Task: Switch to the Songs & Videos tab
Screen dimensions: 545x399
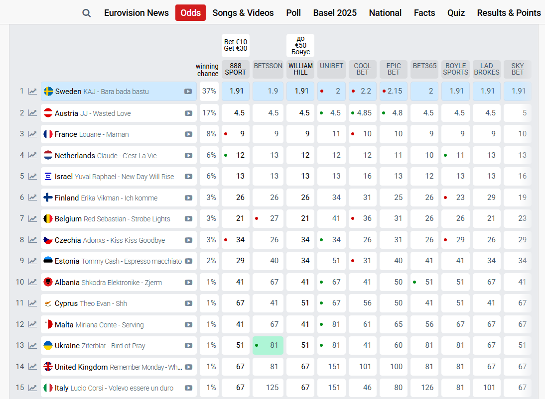Action: point(243,13)
